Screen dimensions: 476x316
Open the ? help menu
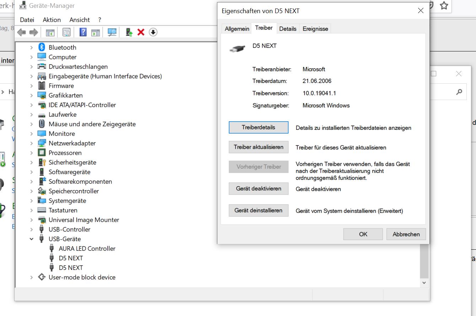click(x=100, y=20)
